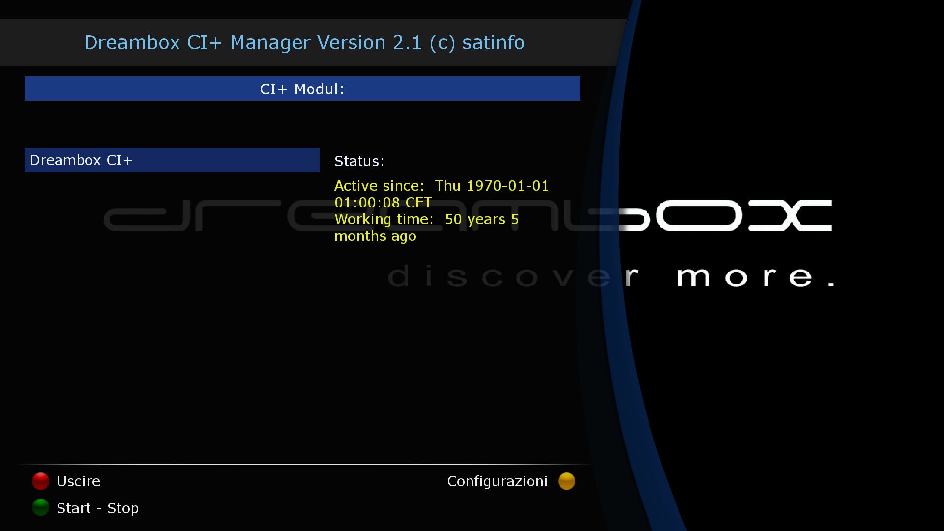Click the CI+ Modul: header bar
Image resolution: width=944 pixels, height=531 pixels.
pyautogui.click(x=302, y=88)
